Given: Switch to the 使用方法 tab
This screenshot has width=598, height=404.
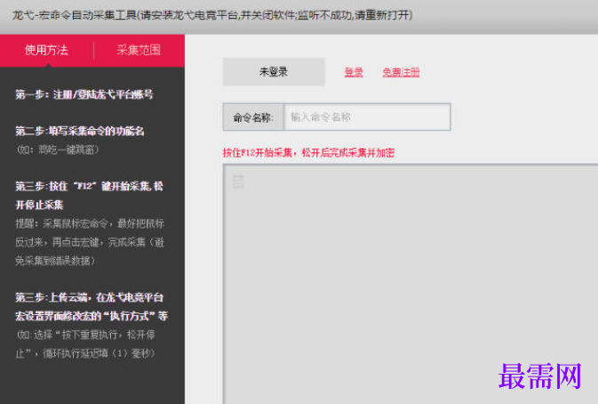Looking at the screenshot, I should coord(46,50).
